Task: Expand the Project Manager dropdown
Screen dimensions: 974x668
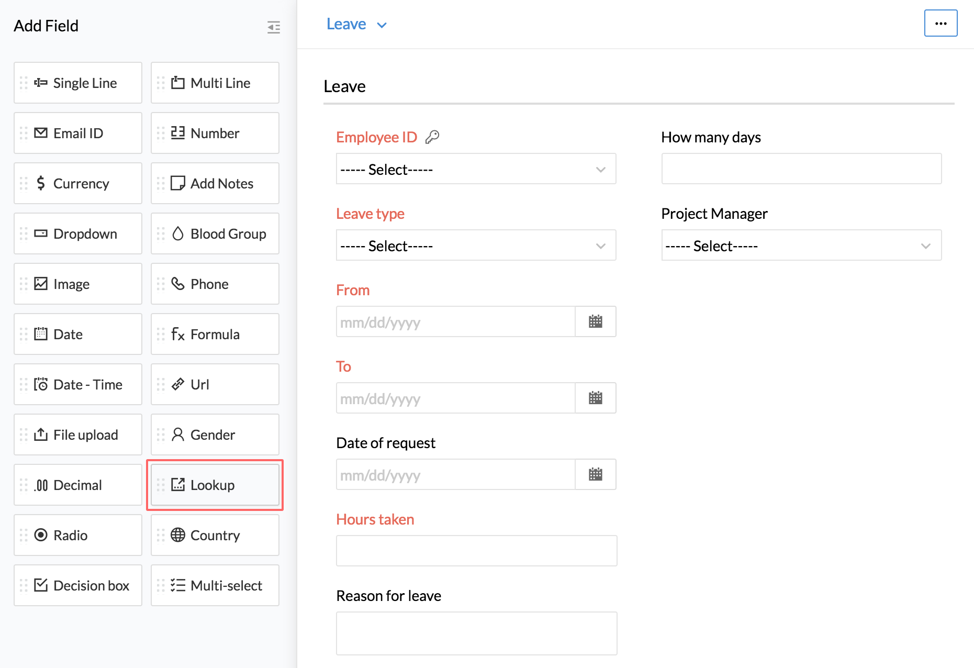Action: click(801, 246)
